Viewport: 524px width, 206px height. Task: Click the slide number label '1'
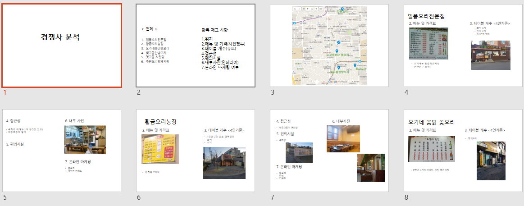click(5, 93)
